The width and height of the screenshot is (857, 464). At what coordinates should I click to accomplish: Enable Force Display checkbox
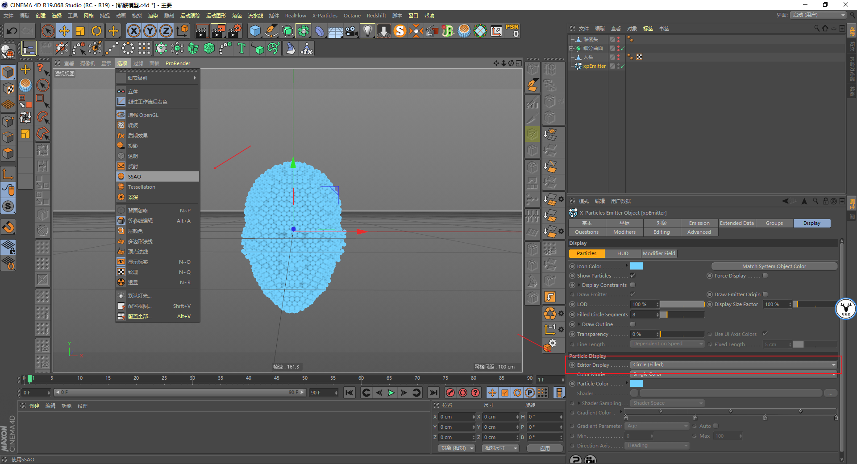click(x=765, y=276)
